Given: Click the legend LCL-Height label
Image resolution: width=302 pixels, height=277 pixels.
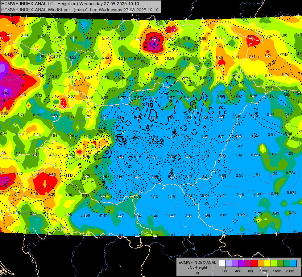Looking at the screenshot, I should point(197,267).
